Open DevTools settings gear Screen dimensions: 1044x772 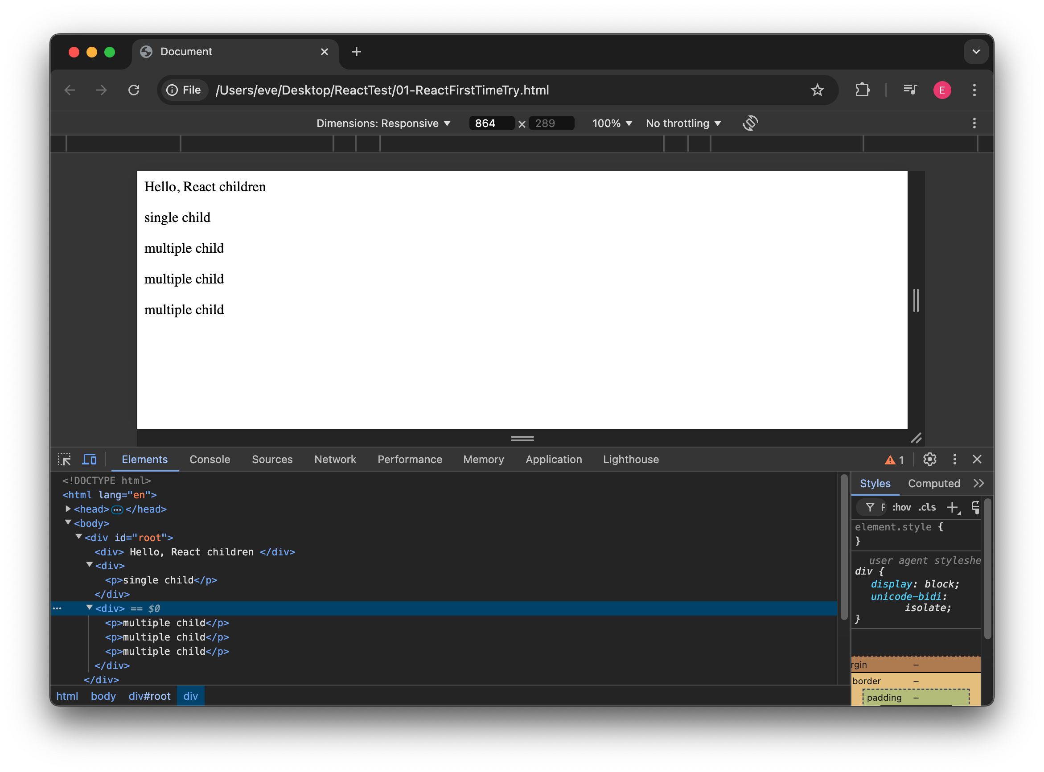929,460
